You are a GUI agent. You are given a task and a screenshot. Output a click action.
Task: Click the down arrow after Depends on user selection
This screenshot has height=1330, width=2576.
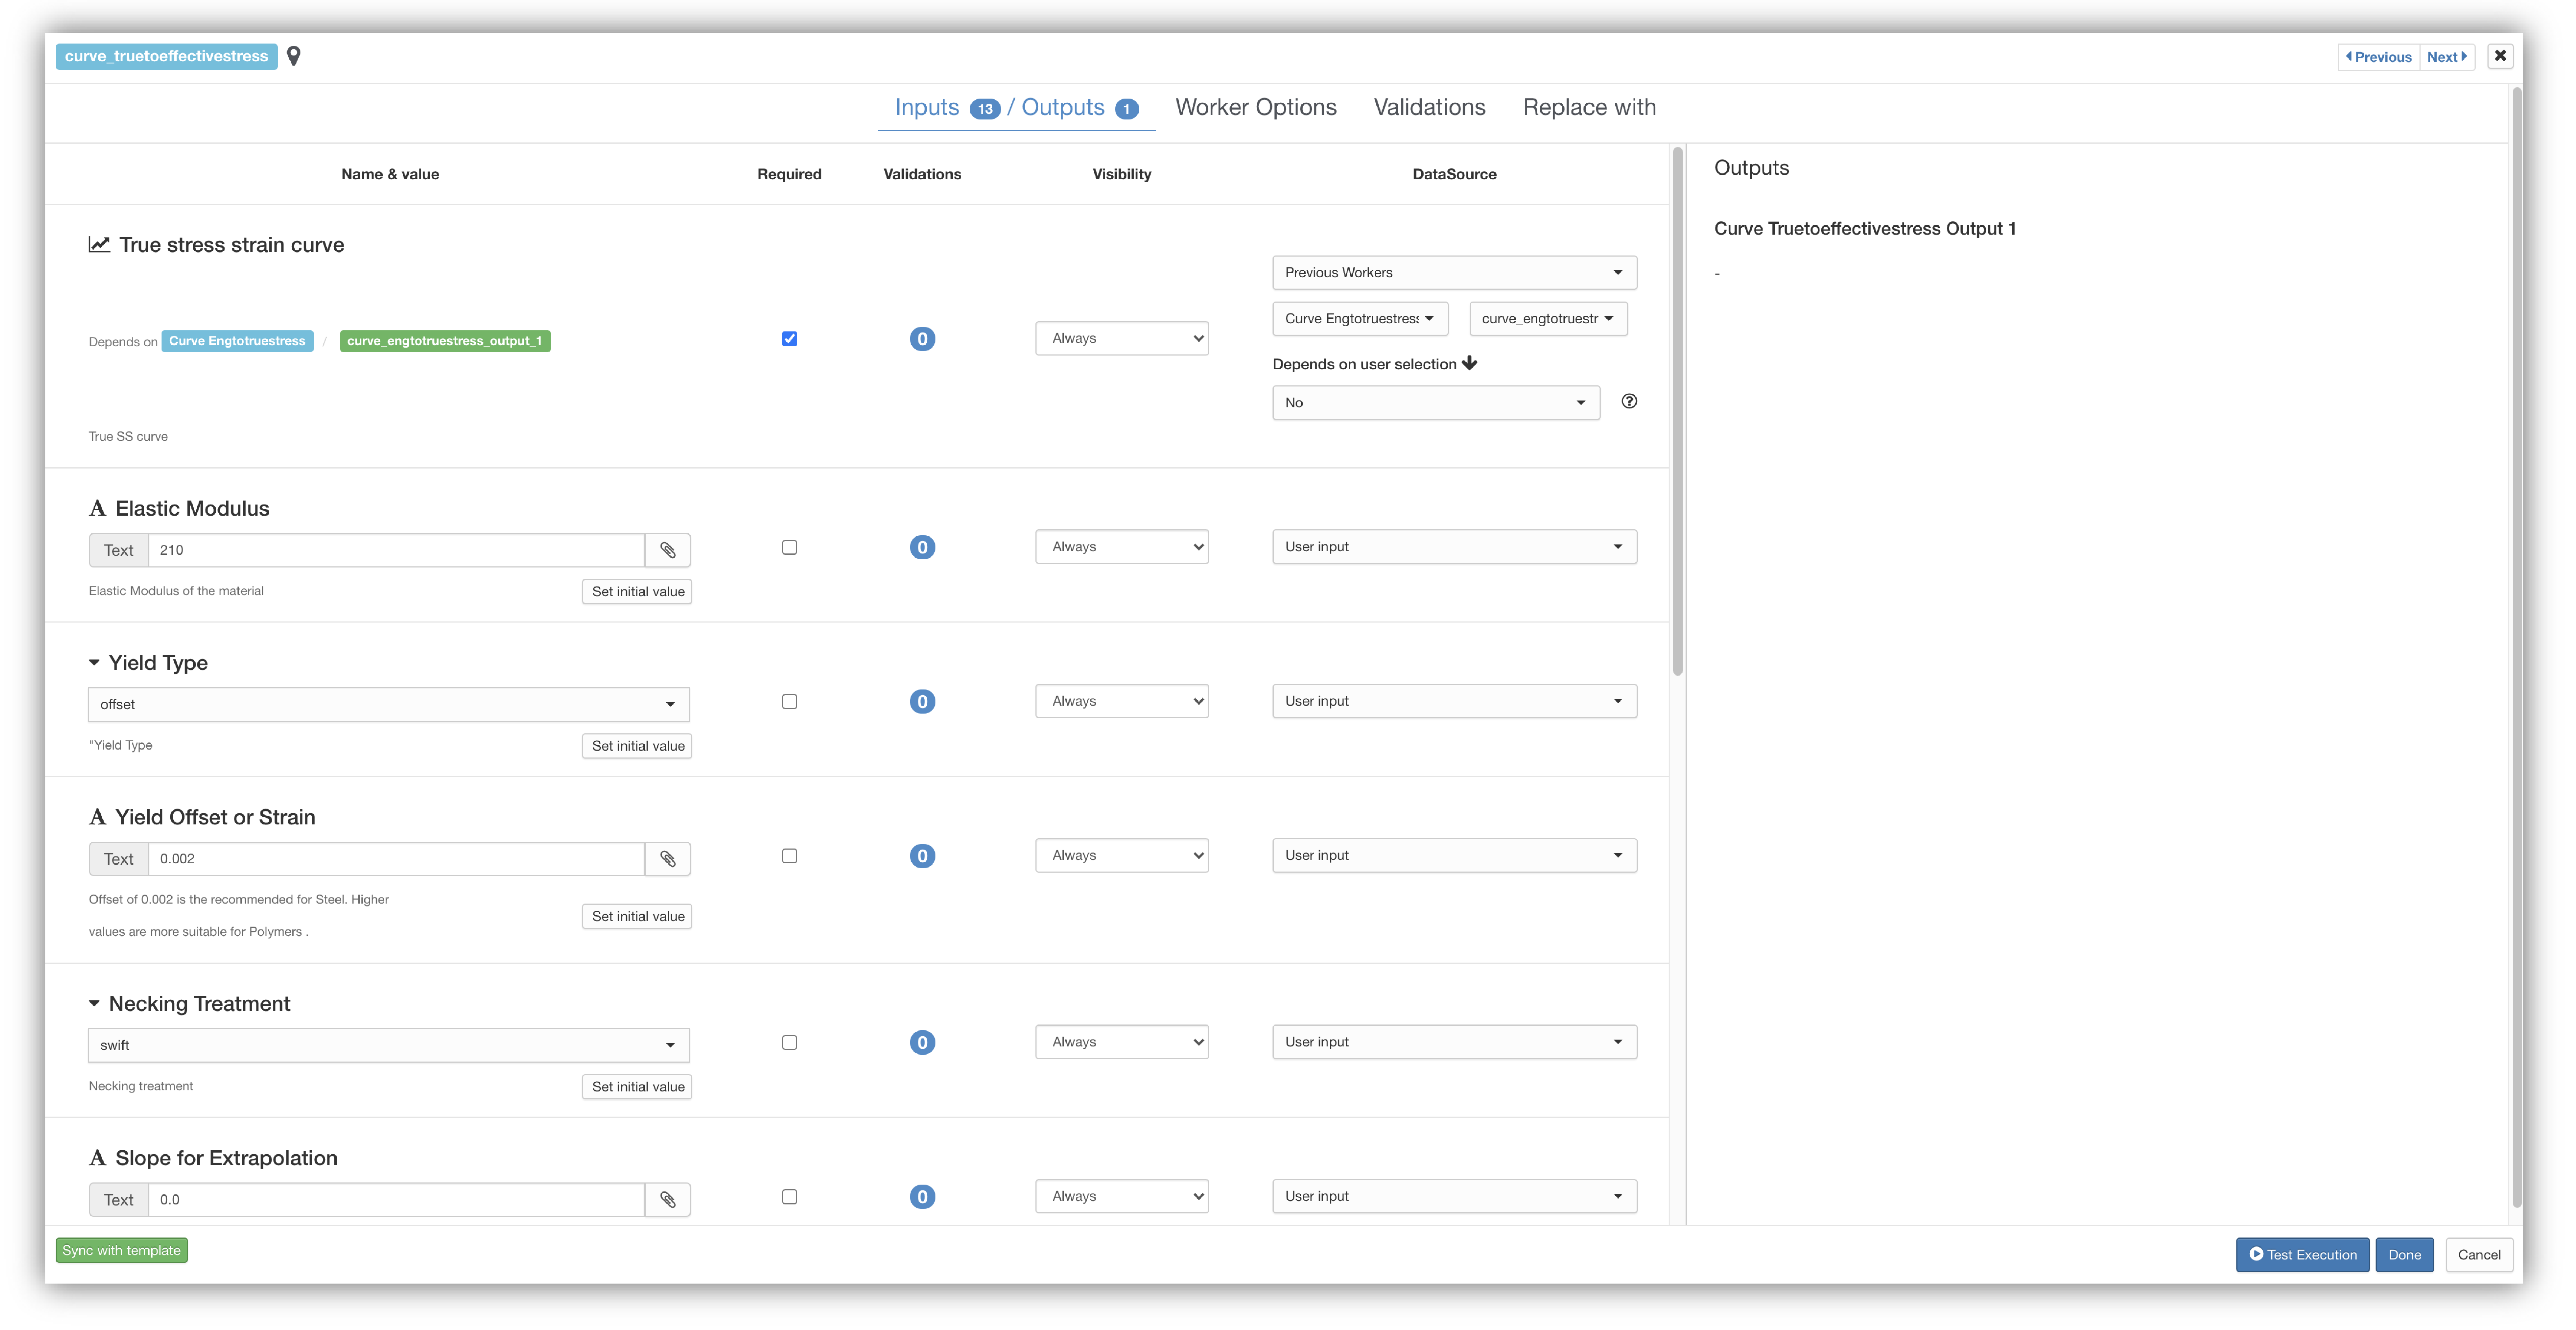[1469, 364]
